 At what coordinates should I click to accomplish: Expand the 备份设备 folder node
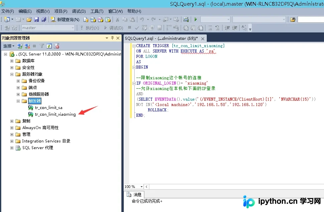click(x=18, y=81)
